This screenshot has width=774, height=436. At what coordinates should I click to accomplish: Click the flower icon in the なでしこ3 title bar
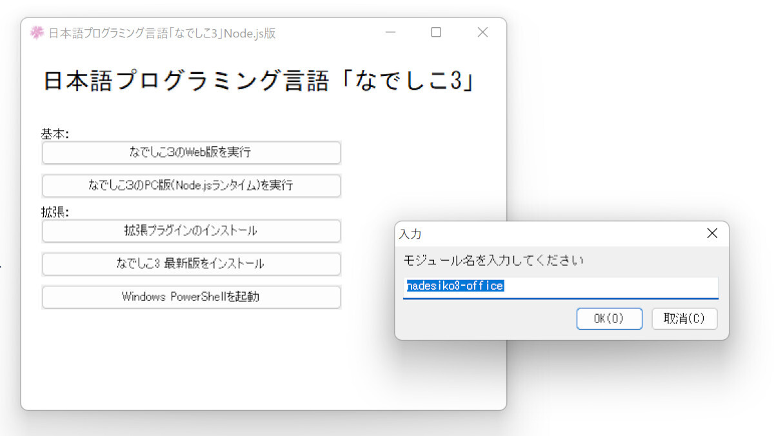[x=37, y=33]
